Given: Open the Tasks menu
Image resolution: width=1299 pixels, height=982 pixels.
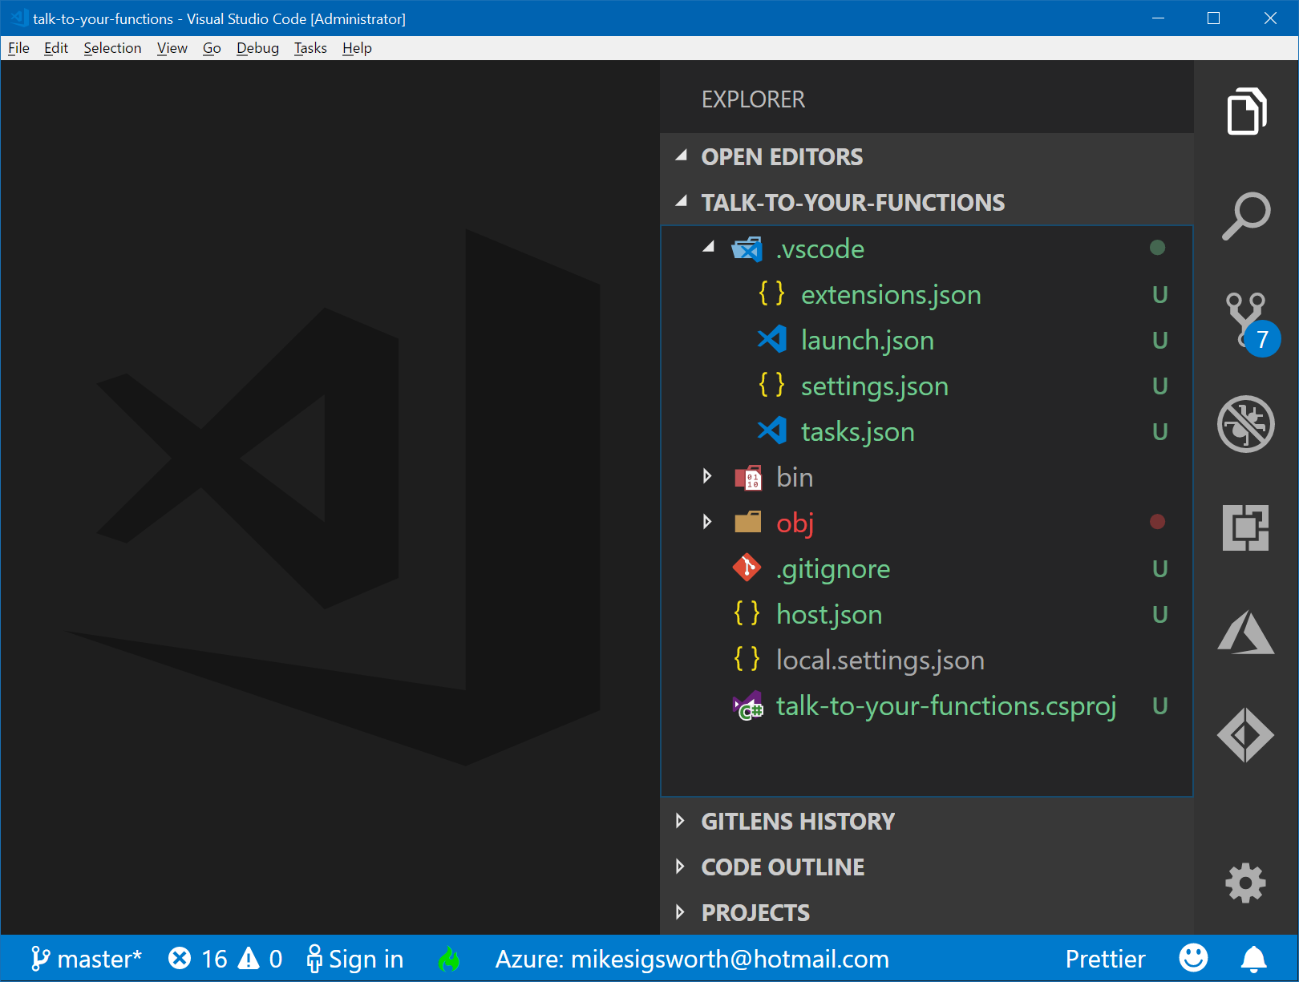Looking at the screenshot, I should 310,48.
